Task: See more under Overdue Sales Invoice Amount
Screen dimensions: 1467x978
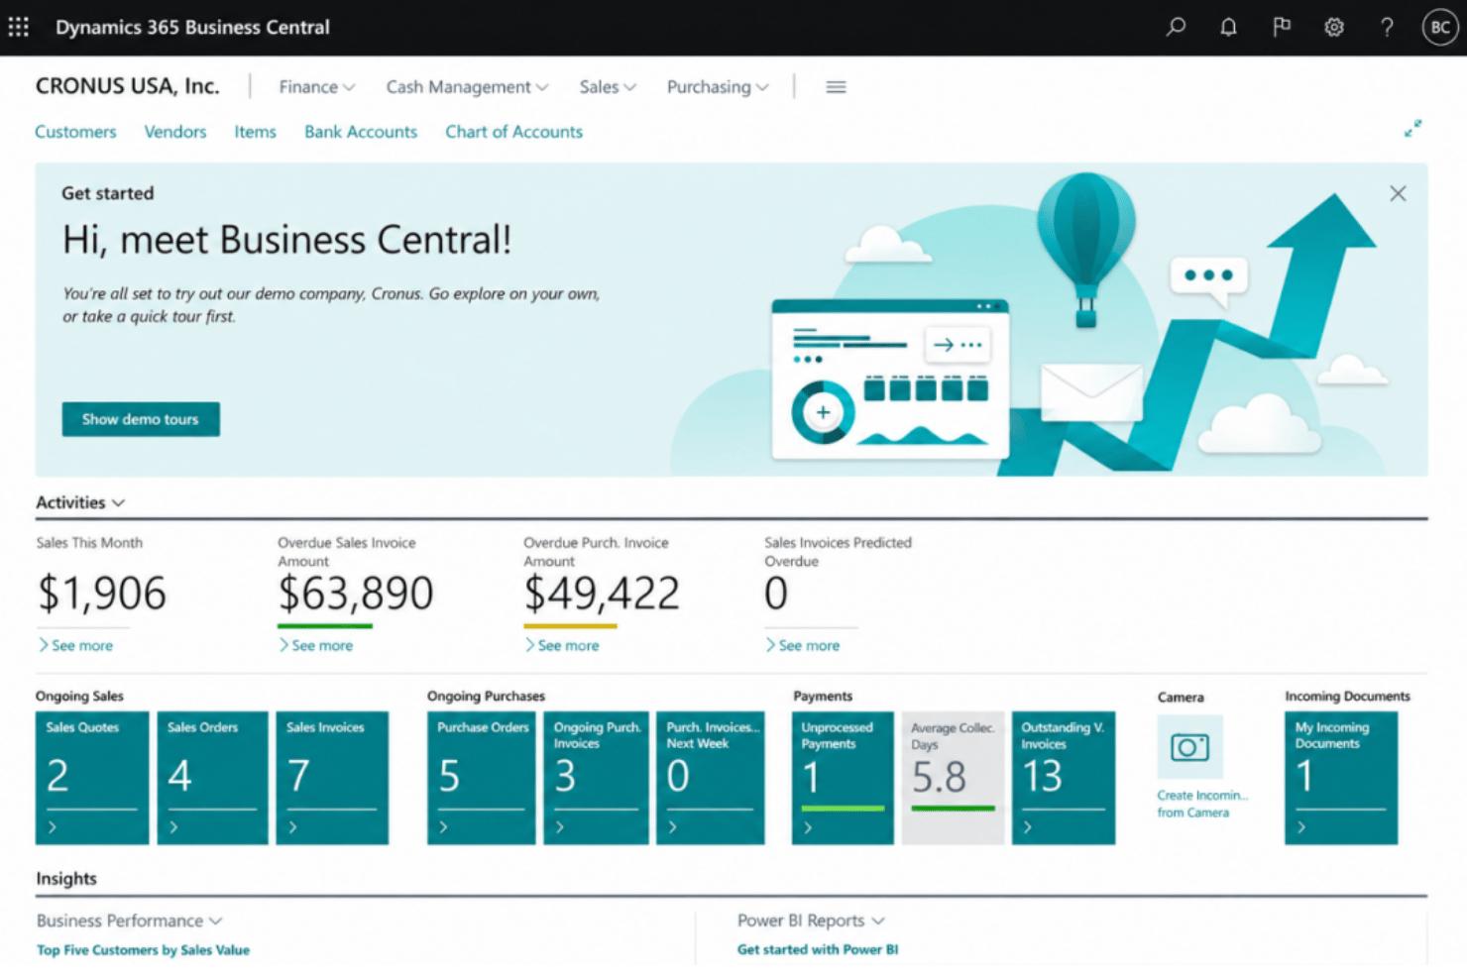Action: click(x=315, y=645)
